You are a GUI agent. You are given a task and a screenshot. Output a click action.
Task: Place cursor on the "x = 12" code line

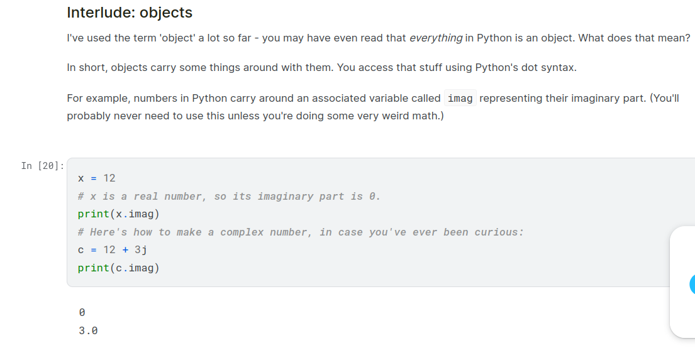[x=97, y=178]
